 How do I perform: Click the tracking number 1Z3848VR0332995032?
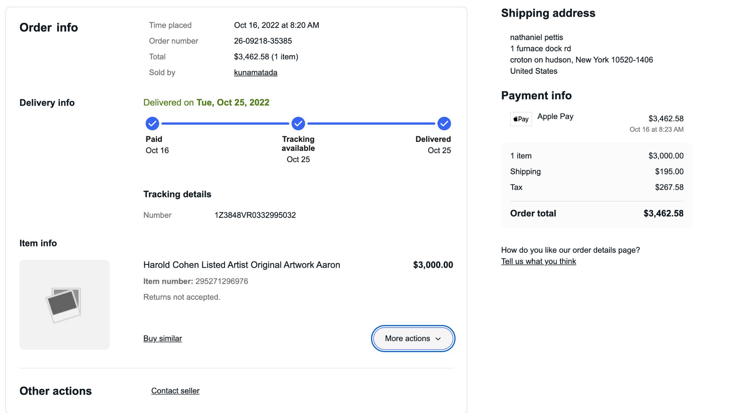(x=255, y=215)
